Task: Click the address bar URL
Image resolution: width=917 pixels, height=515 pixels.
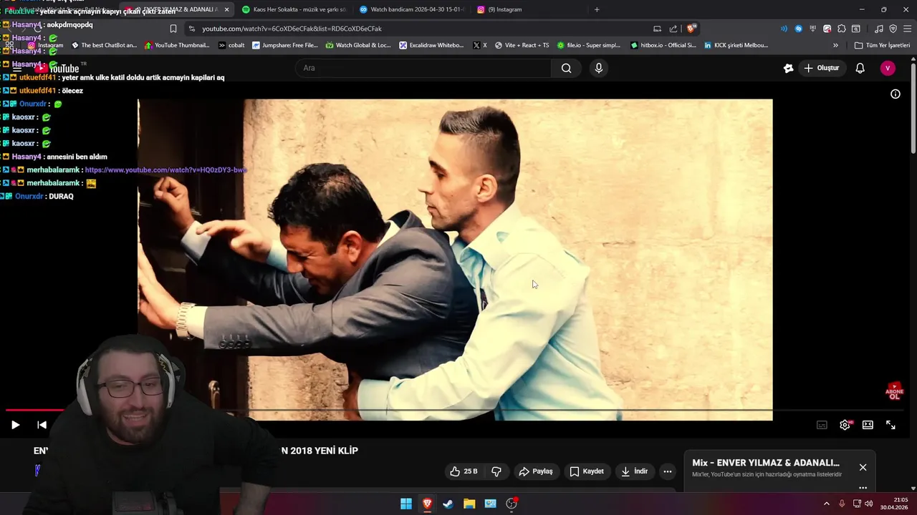Action: pyautogui.click(x=292, y=29)
